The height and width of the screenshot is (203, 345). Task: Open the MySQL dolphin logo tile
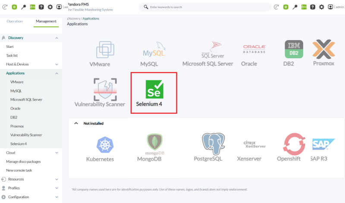154,49
